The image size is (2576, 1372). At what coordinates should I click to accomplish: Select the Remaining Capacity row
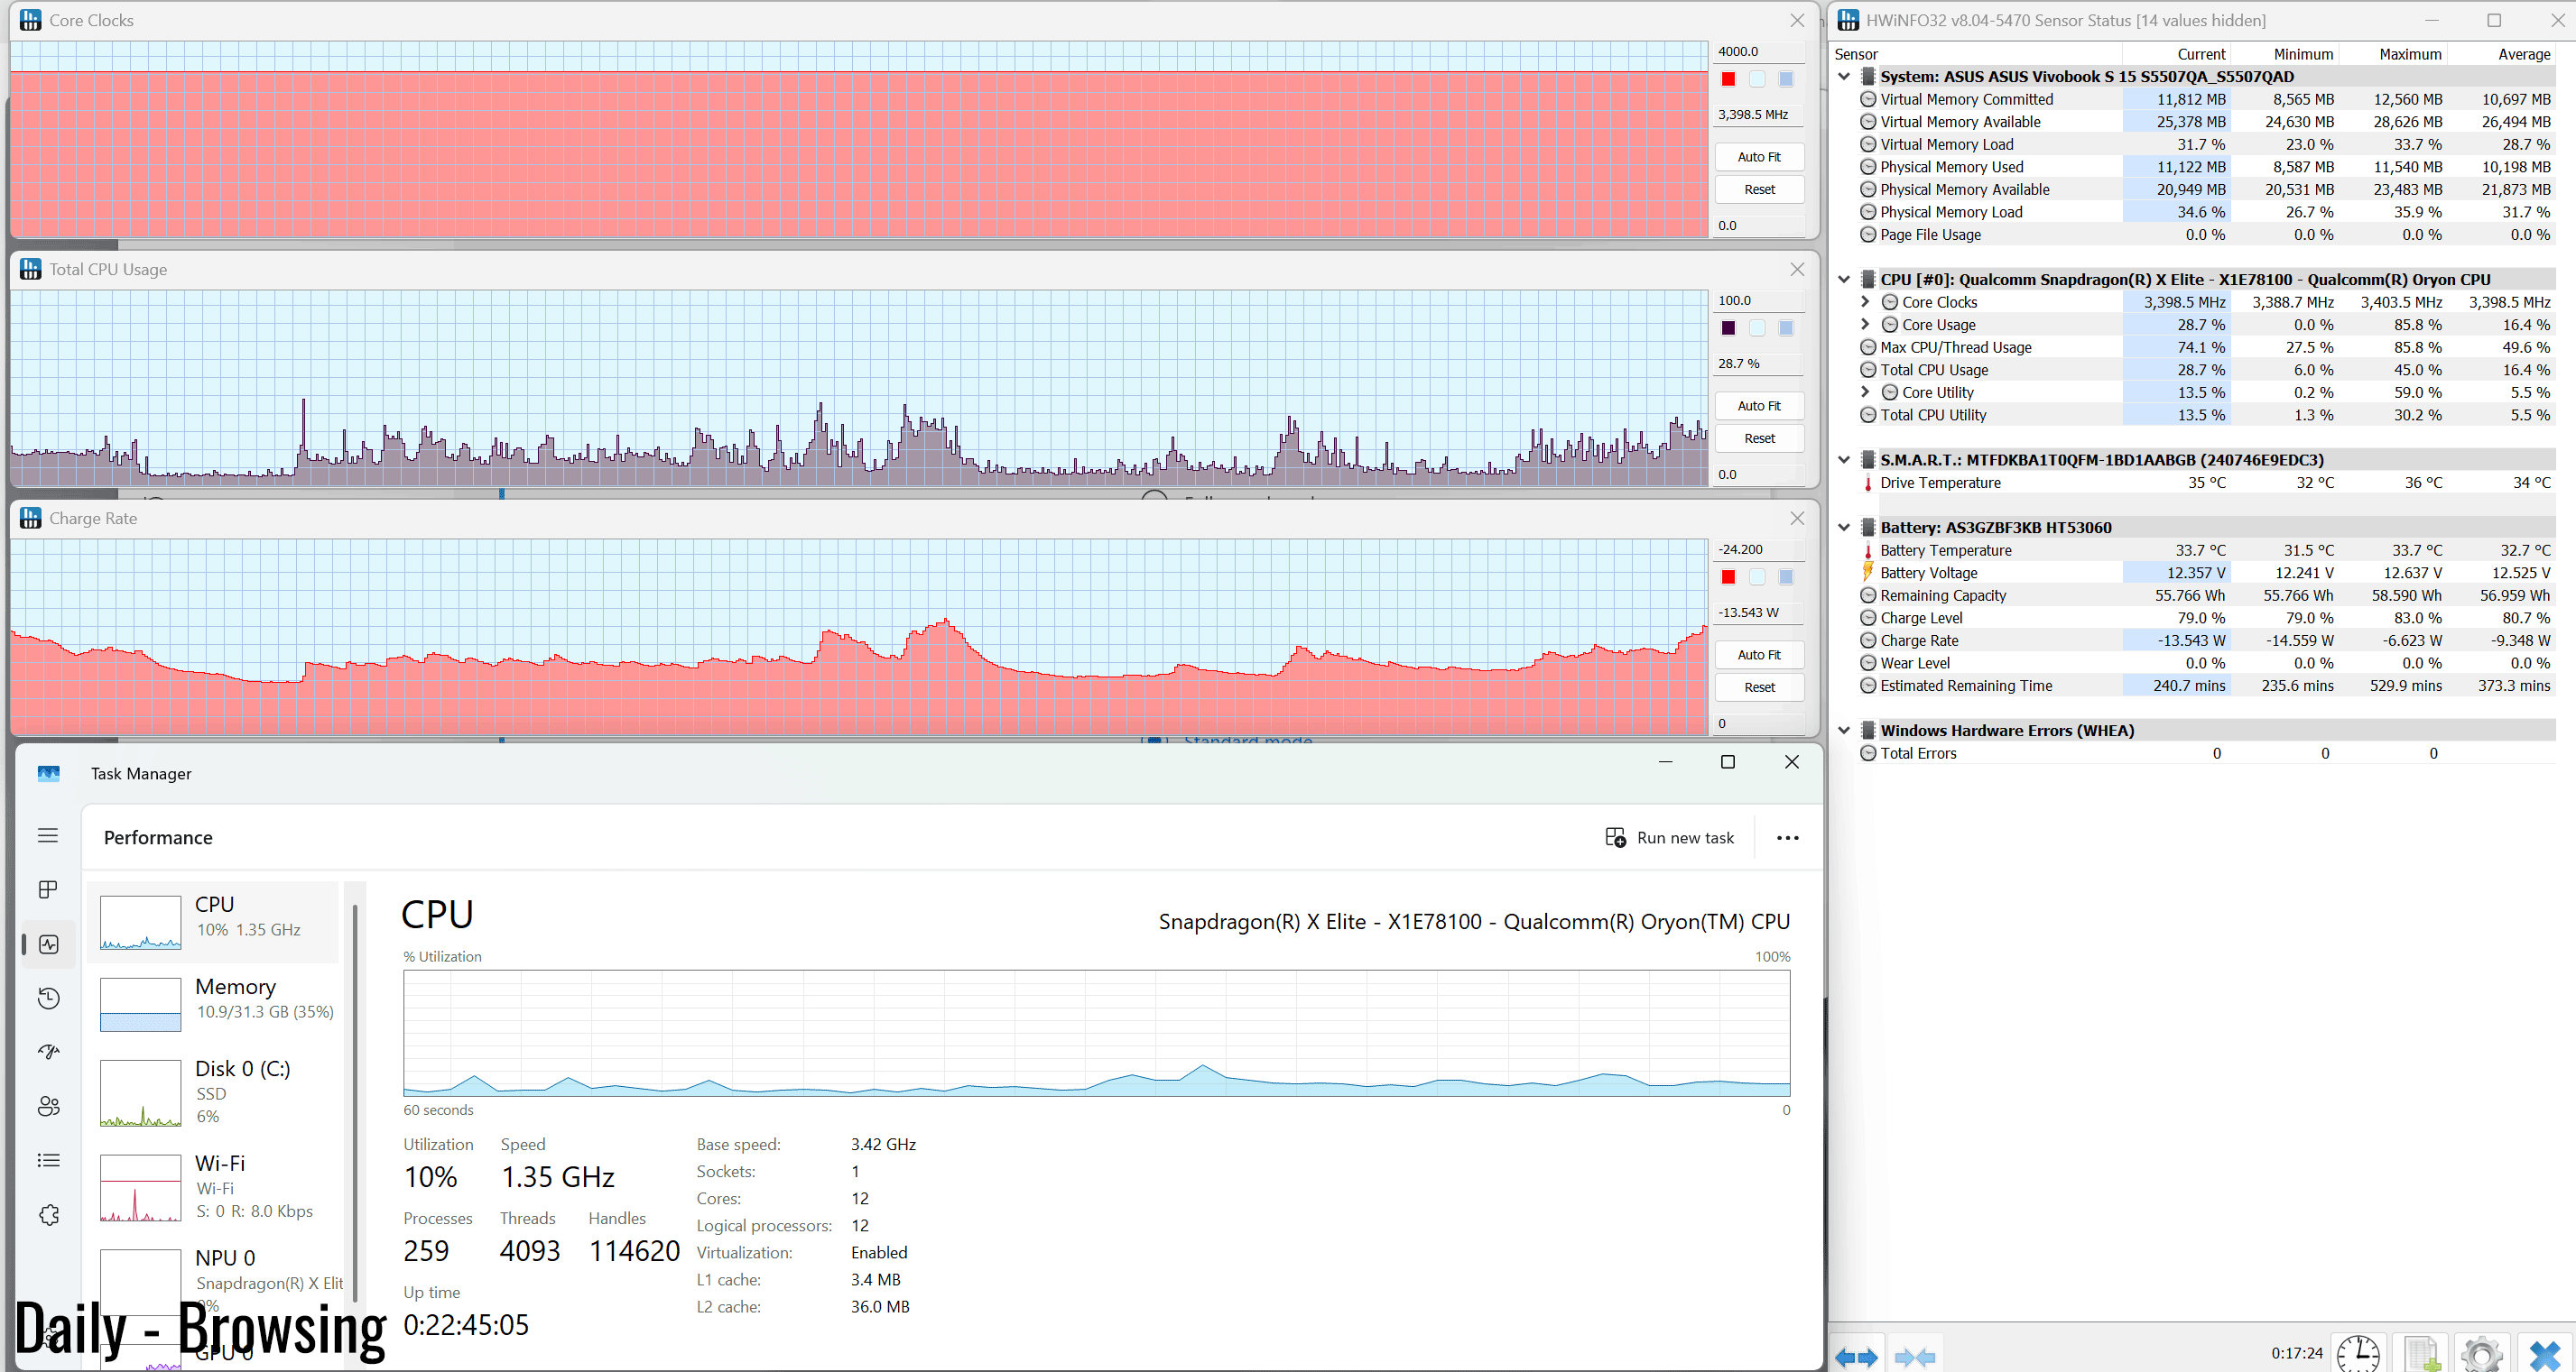(x=2205, y=595)
